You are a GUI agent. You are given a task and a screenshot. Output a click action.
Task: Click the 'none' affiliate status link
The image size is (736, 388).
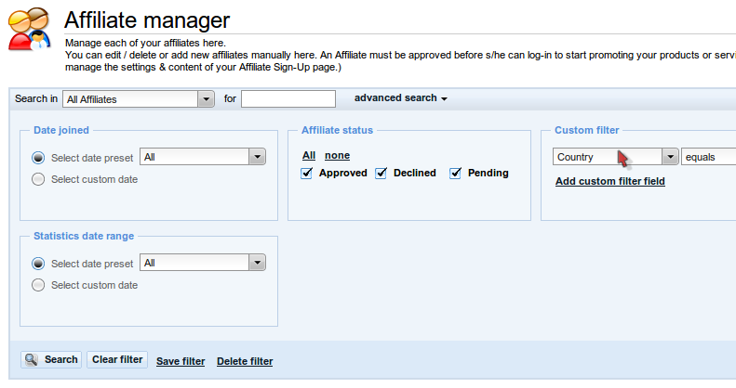pyautogui.click(x=337, y=155)
